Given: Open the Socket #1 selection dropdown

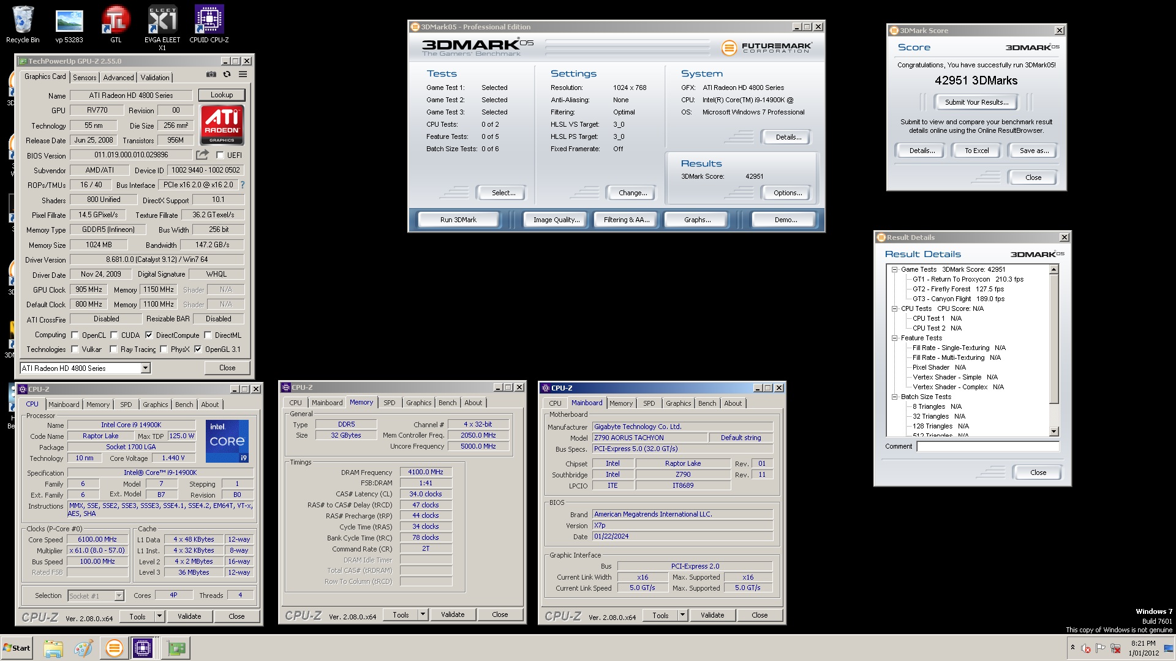Looking at the screenshot, I should pos(96,596).
